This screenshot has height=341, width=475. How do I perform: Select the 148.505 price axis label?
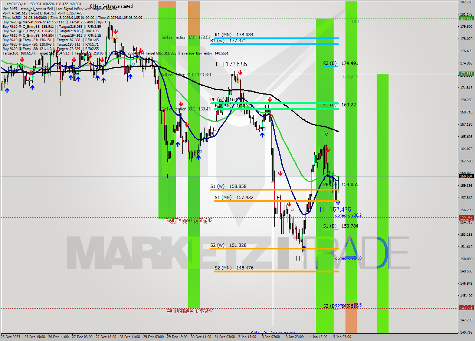(x=466, y=271)
